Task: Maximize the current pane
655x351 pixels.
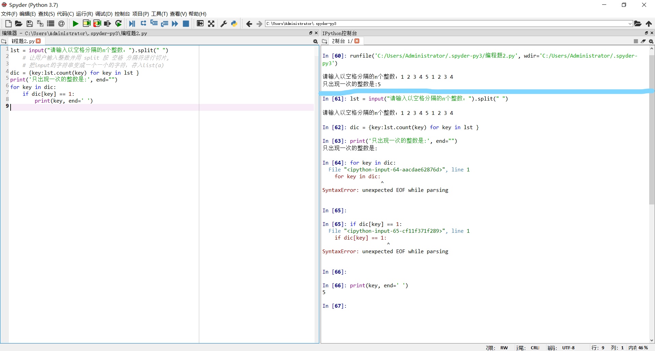Action: tap(200, 24)
